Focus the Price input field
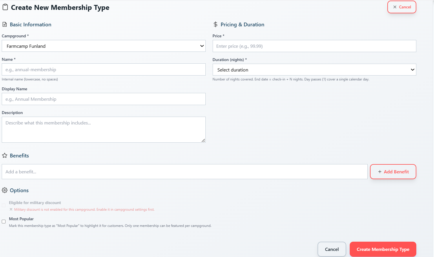This screenshot has width=434, height=257. tap(314, 46)
